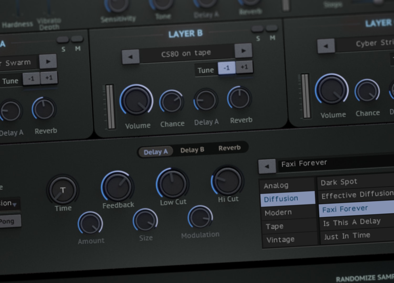Click the Layer B Volume knob

tap(136, 101)
